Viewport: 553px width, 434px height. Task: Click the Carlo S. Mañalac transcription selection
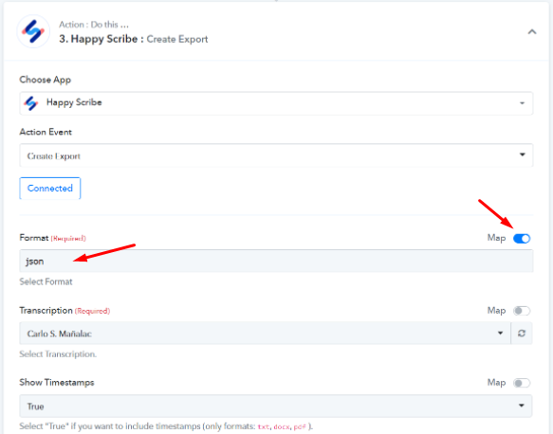click(x=59, y=334)
